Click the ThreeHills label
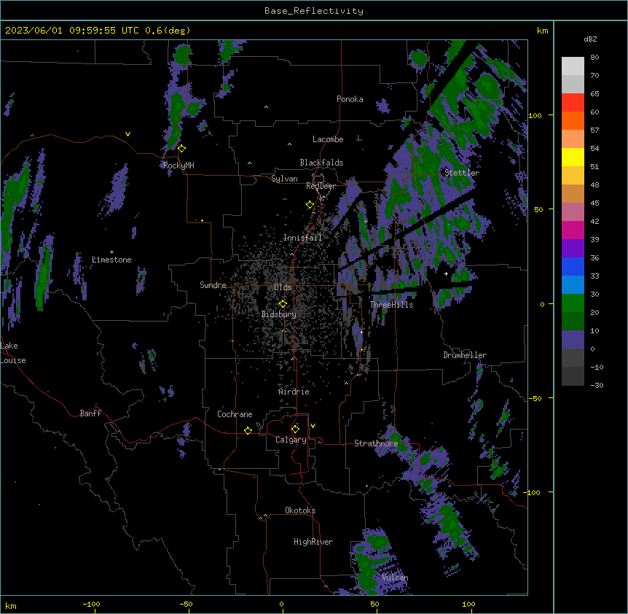Image resolution: width=628 pixels, height=614 pixels. coord(391,305)
